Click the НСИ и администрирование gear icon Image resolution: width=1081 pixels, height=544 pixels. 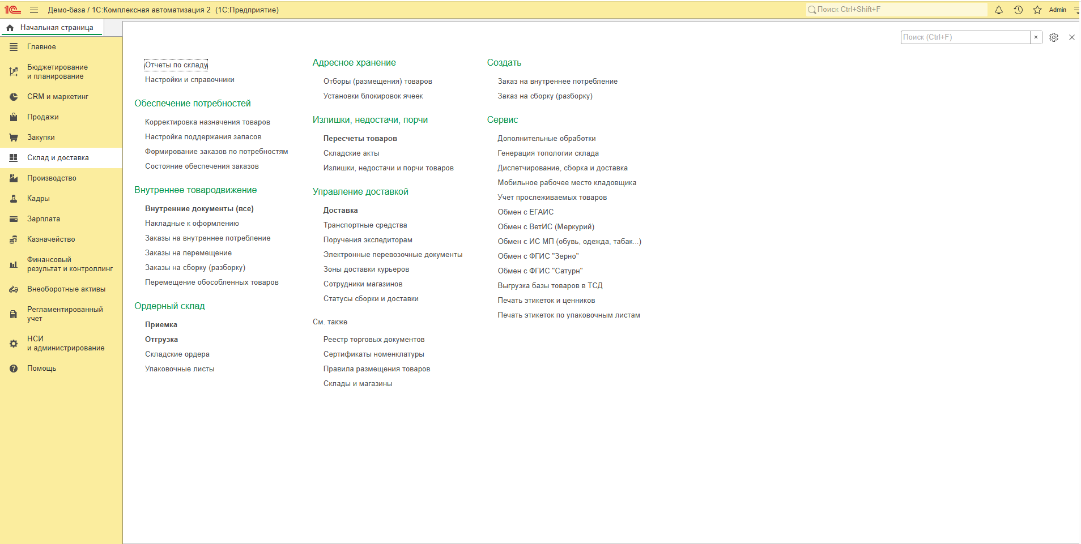coord(14,344)
